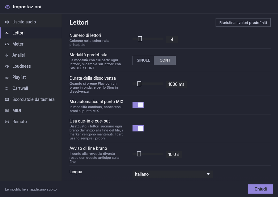Click the 'Durata della dissolvenza' label

click(93, 78)
